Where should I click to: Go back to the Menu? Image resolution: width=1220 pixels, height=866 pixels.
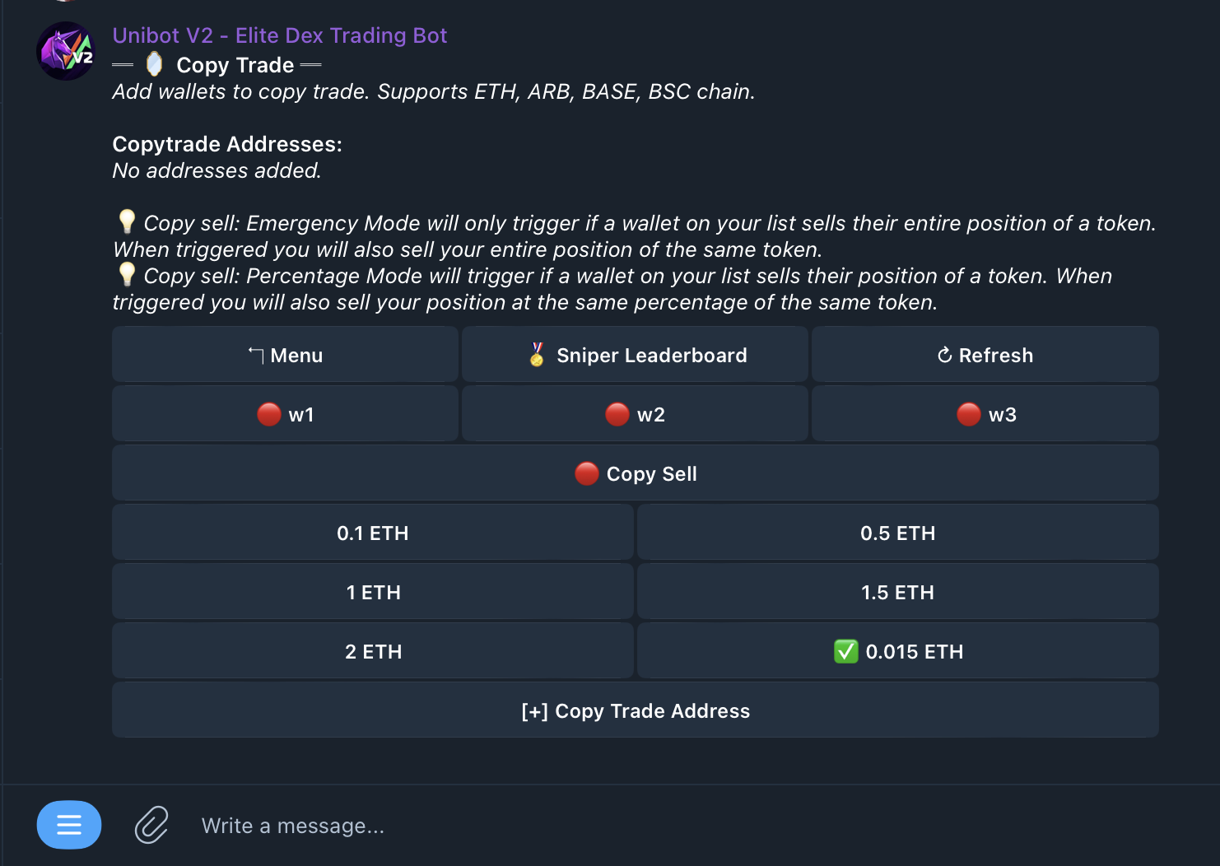pos(285,355)
